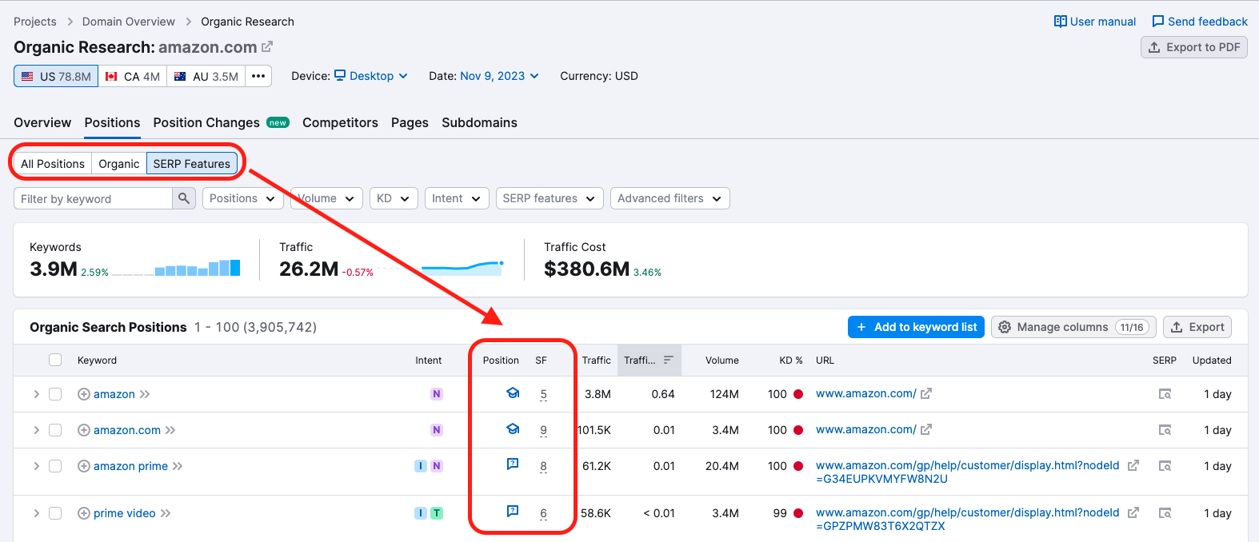Switch database to AU 3.5M
The image size is (1259, 542).
point(206,76)
